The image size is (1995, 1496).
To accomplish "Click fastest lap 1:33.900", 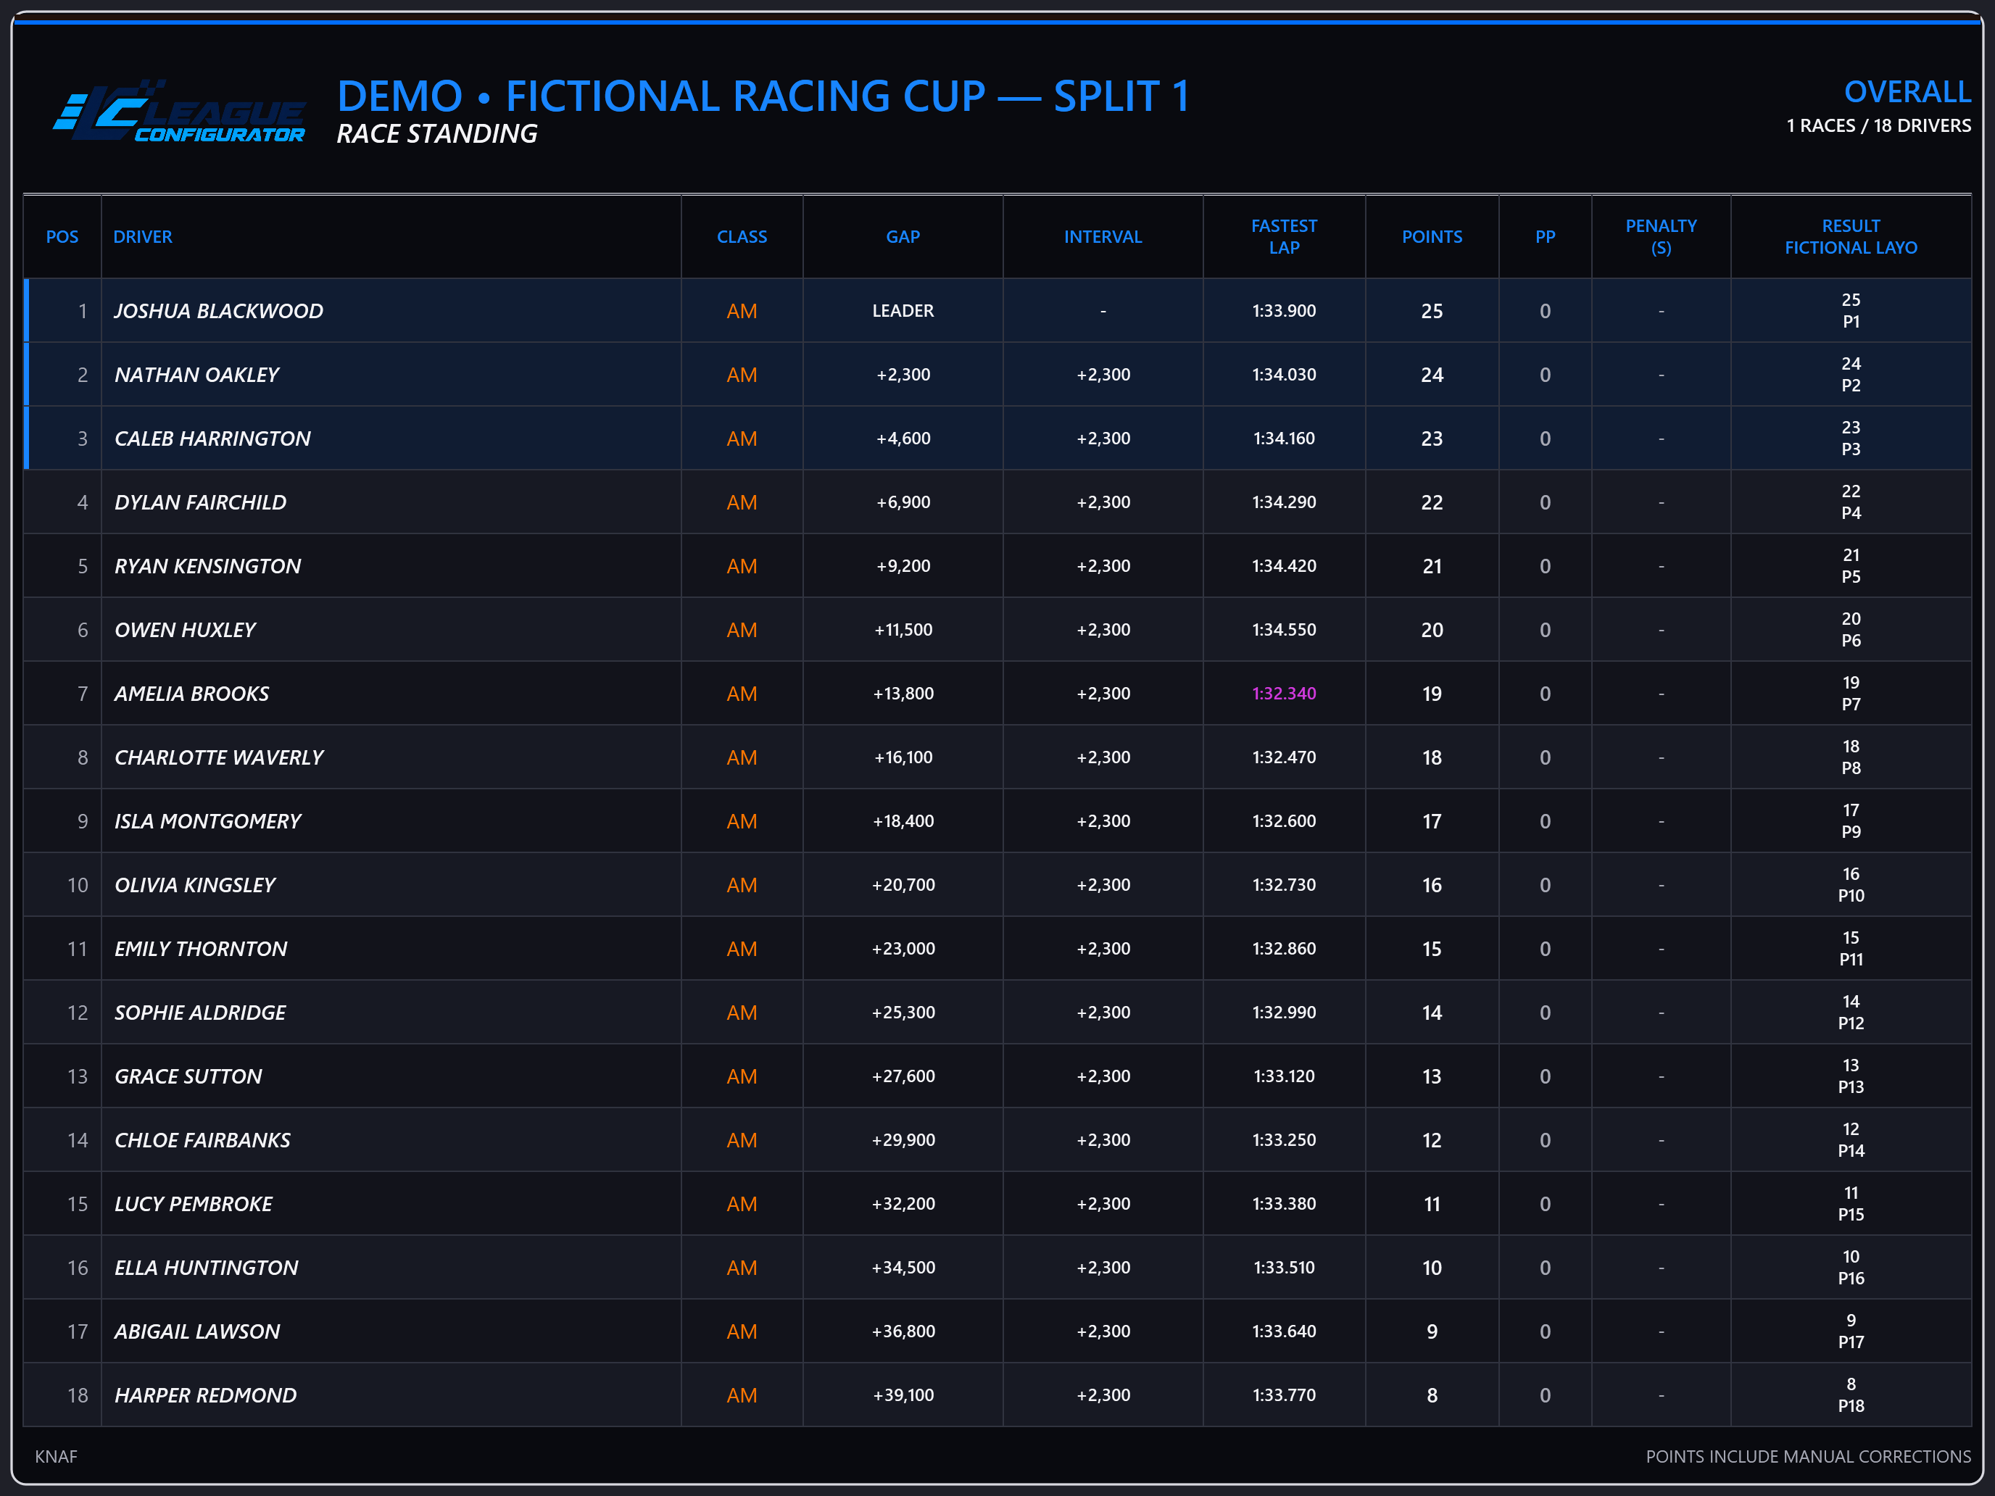I will [x=1283, y=311].
